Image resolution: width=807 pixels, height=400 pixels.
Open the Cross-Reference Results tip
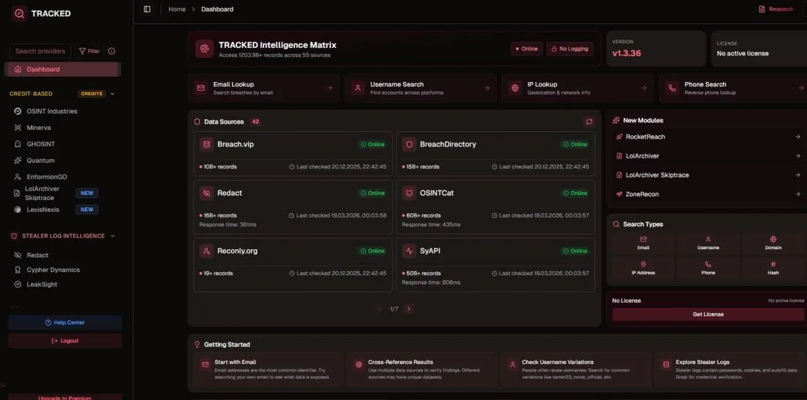(422, 370)
